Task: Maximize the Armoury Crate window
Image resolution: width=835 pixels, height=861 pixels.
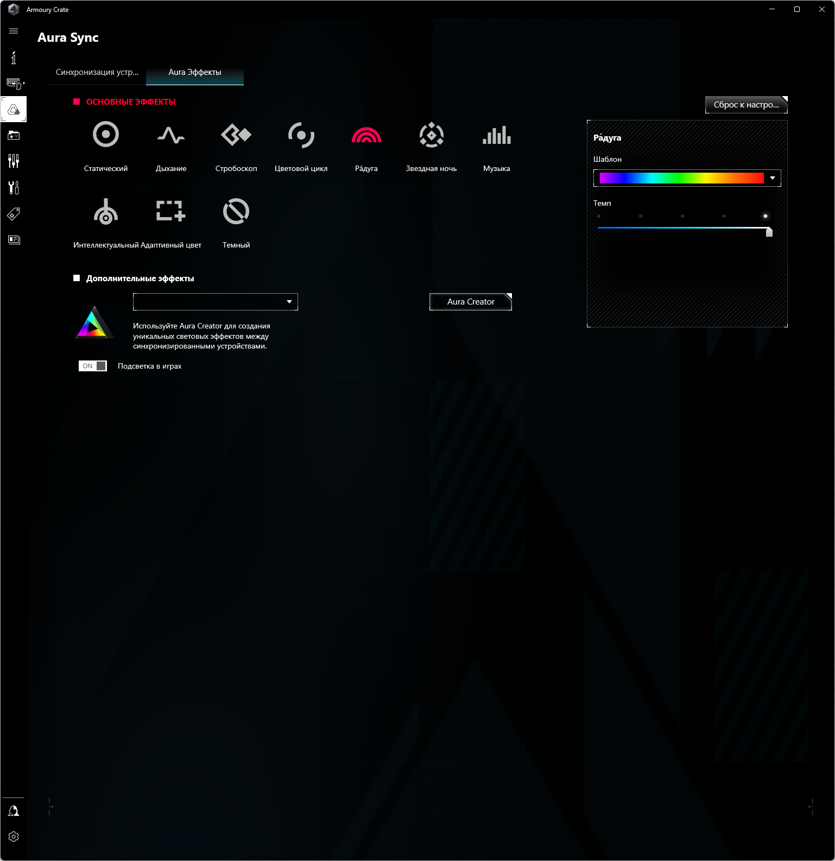Action: pos(797,9)
